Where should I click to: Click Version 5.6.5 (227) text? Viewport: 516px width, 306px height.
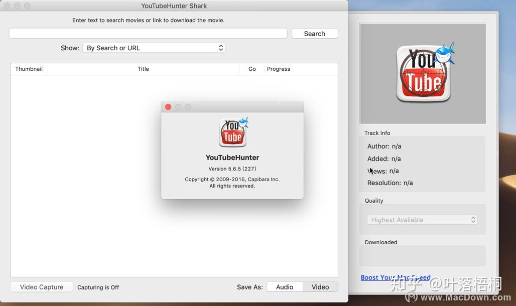[232, 169]
